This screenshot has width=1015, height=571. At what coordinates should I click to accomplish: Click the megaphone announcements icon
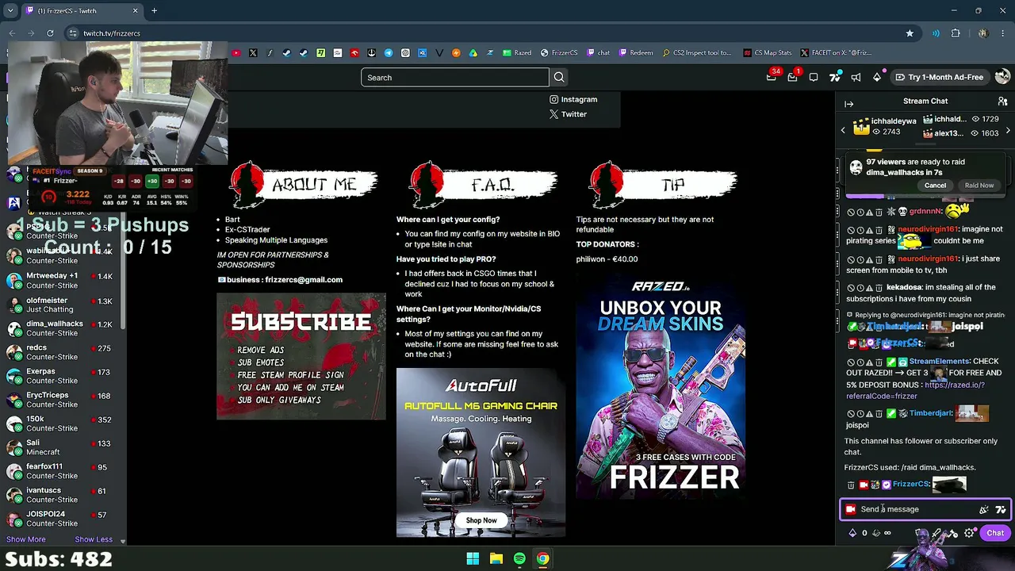[x=856, y=77]
